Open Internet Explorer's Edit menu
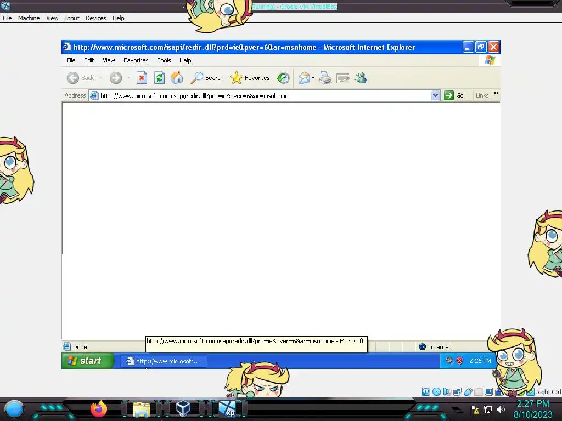Screen dimensions: 562x421 pos(89,60)
